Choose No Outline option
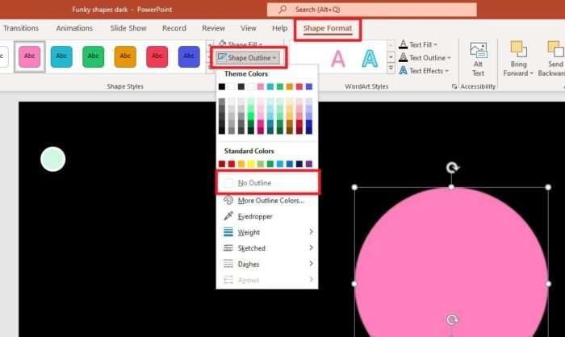Image resolution: width=565 pixels, height=337 pixels. 267,183
